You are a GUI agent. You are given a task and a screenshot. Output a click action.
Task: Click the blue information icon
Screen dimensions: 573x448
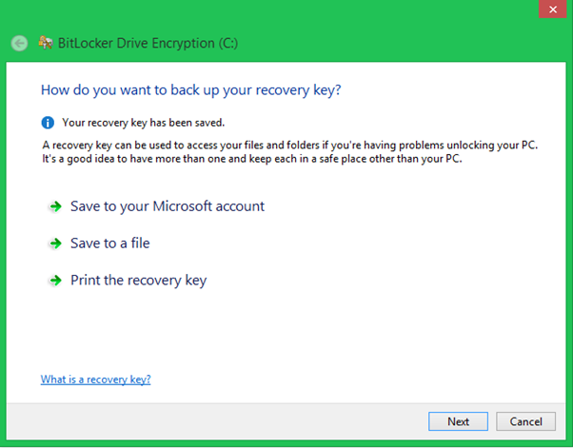click(48, 123)
